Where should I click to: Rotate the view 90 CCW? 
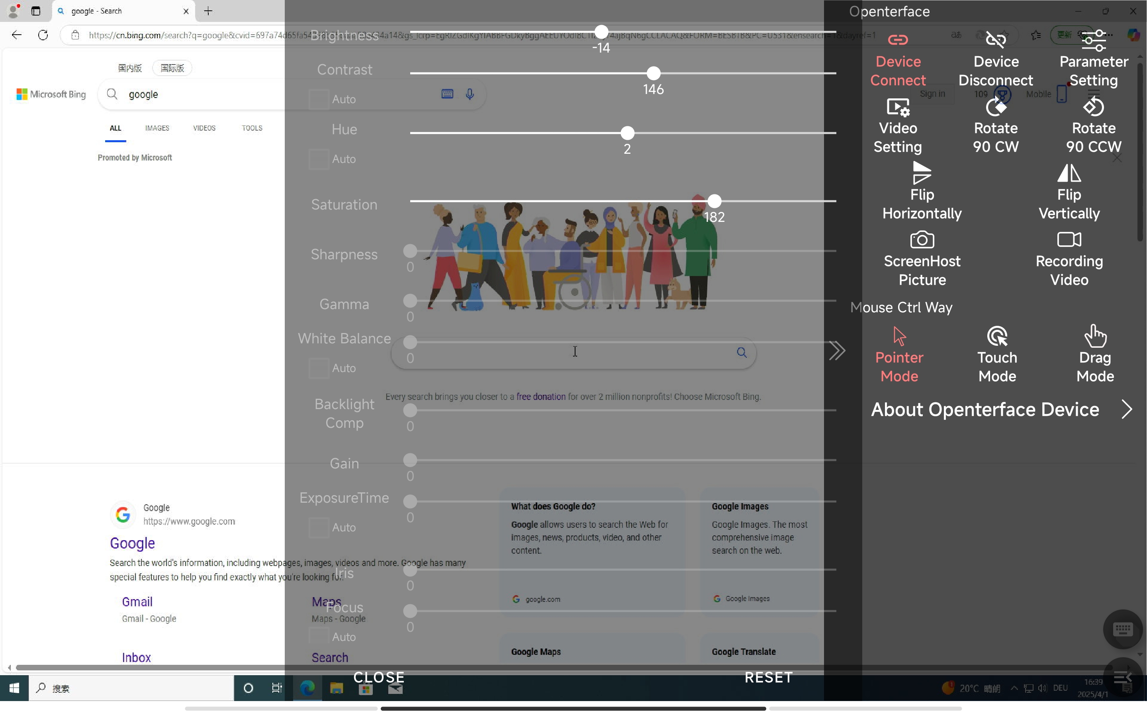pos(1094,108)
